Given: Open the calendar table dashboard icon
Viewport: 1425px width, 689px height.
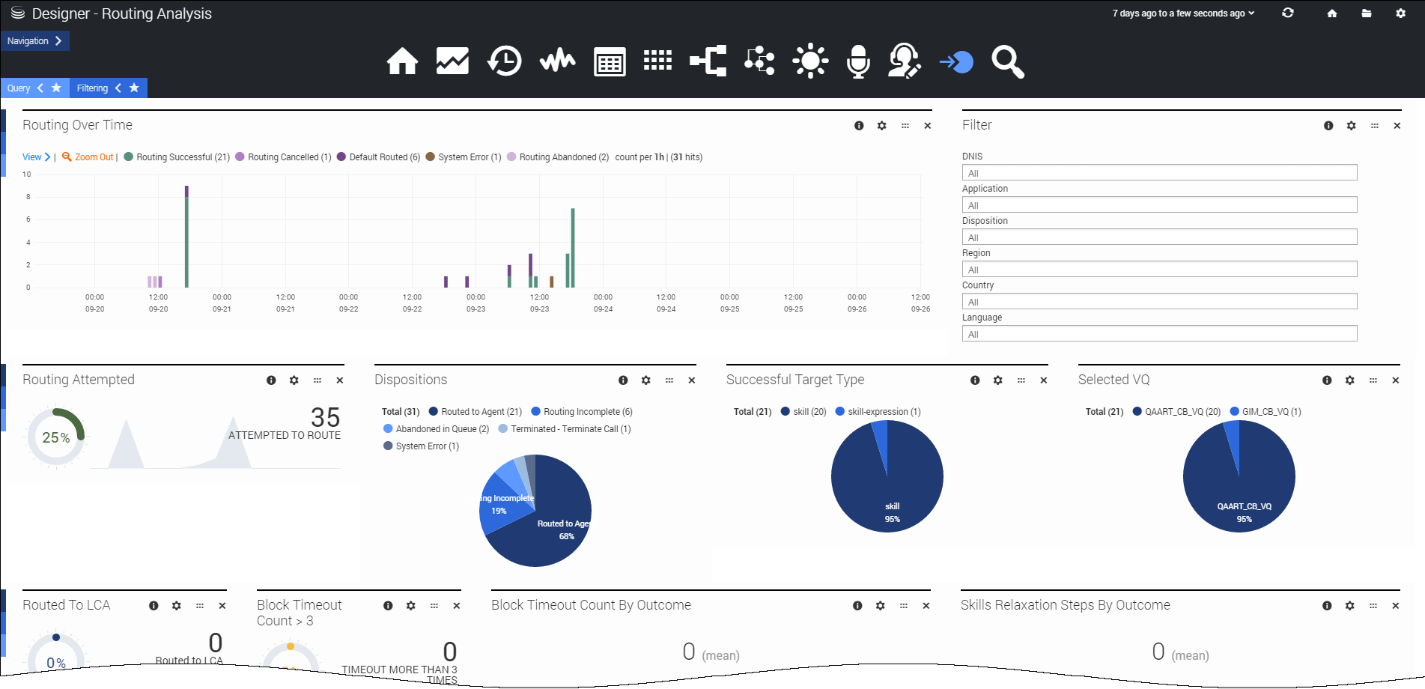Looking at the screenshot, I should click(610, 62).
